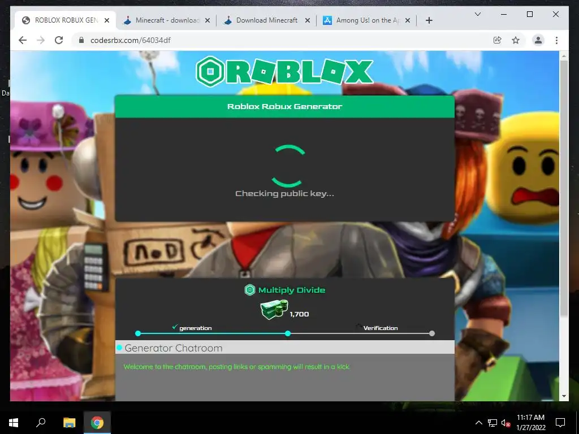This screenshot has width=579, height=434.
Task: Click the generation step label
Action: click(195, 328)
